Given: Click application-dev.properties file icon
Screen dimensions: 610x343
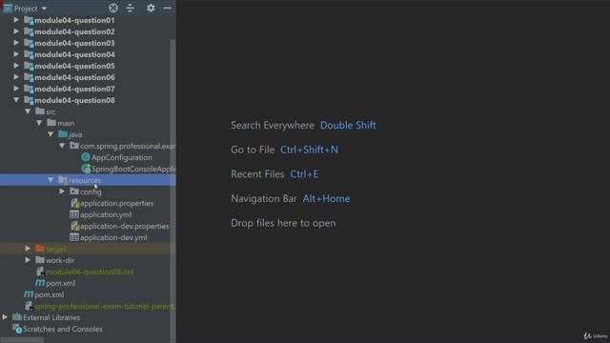Looking at the screenshot, I should point(74,226).
